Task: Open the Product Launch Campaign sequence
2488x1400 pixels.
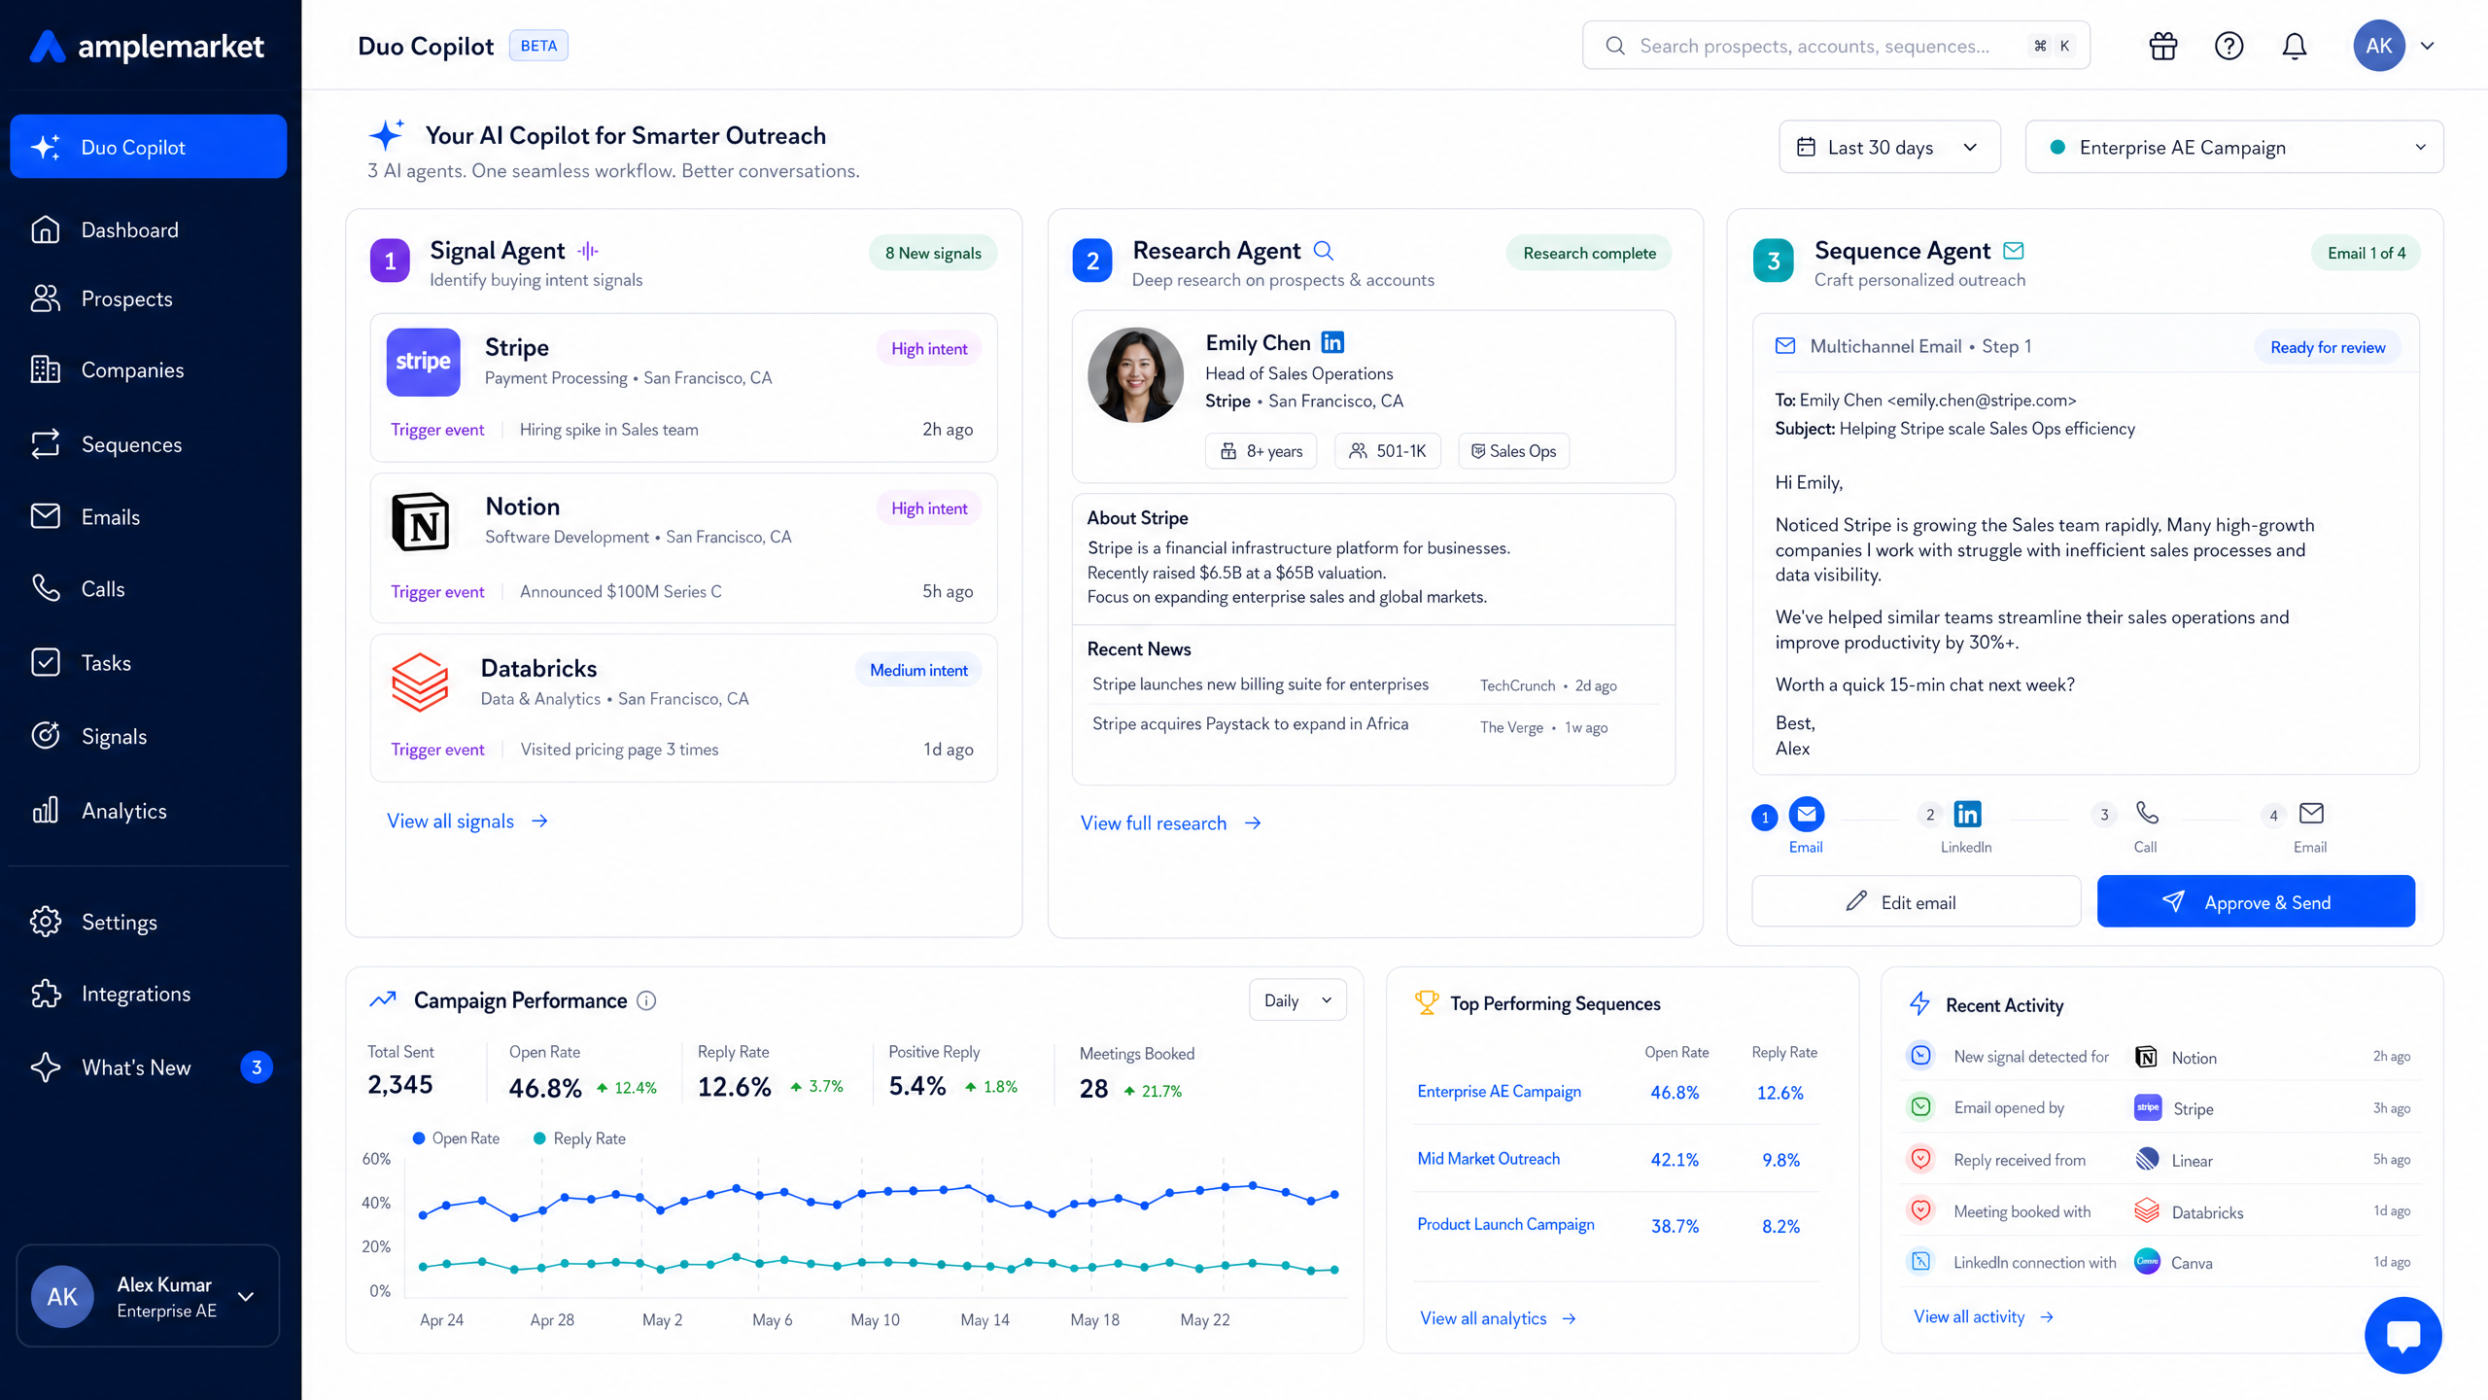Action: (x=1505, y=1224)
